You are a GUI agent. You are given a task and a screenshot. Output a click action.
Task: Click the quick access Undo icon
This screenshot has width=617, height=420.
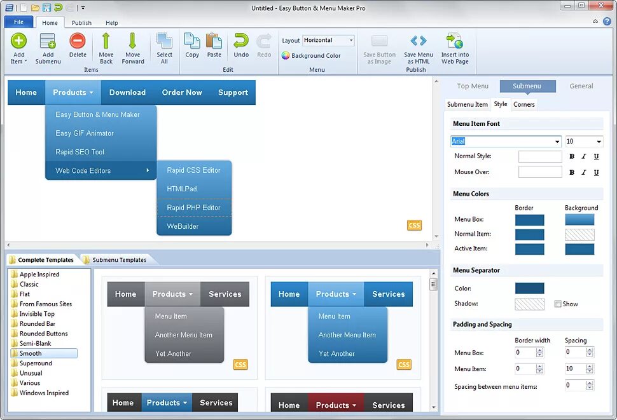59,8
